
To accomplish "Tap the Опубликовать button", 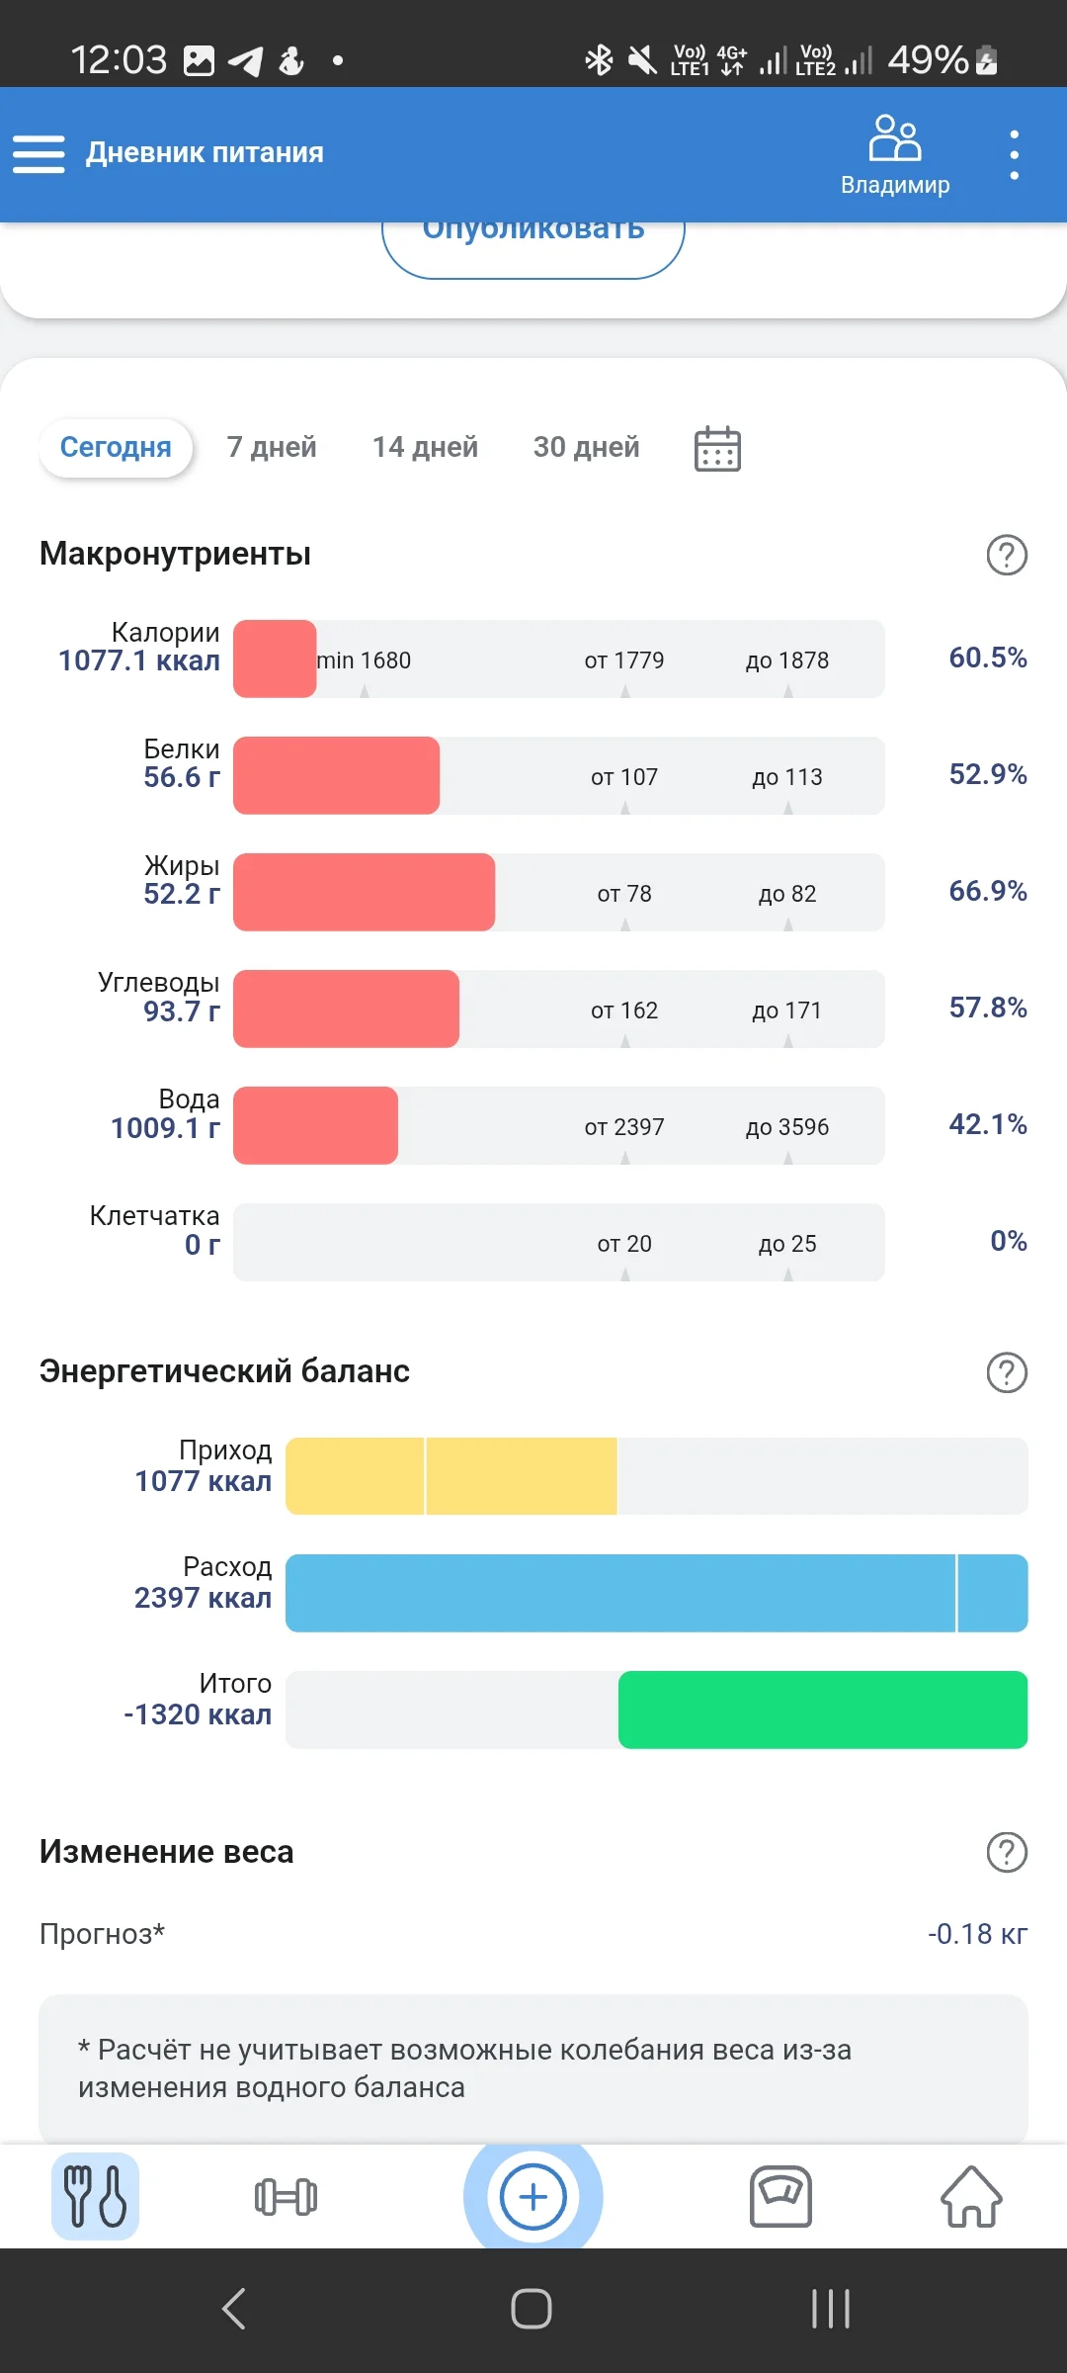I will 533,242.
